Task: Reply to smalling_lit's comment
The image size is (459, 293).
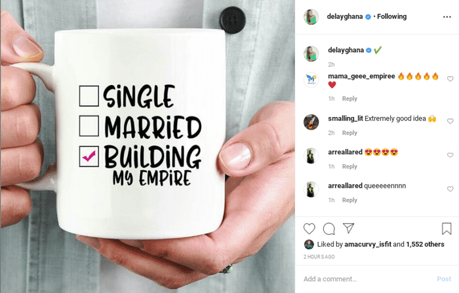Action: 349,133
